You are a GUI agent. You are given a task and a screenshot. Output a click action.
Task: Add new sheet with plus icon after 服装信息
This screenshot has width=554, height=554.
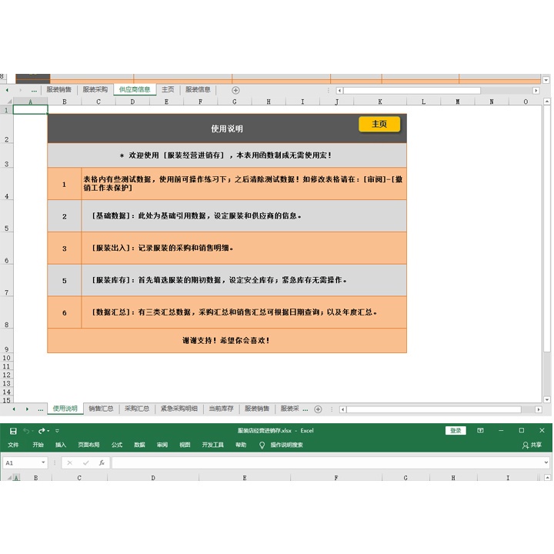235,90
